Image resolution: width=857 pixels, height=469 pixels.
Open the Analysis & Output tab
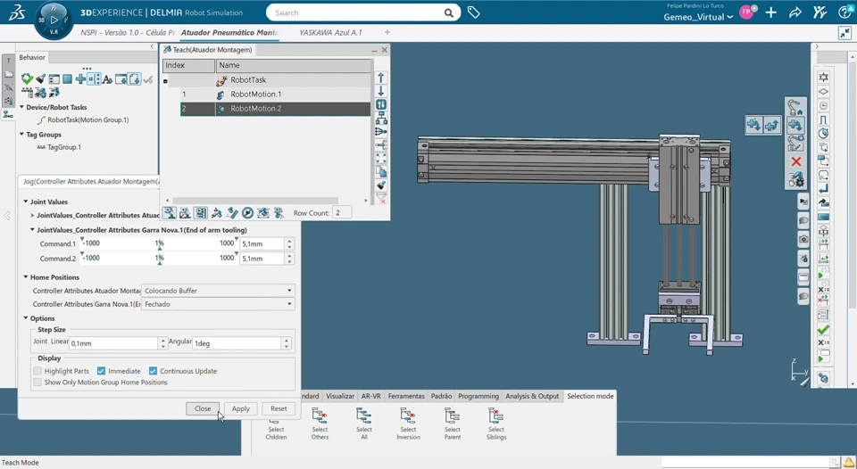[532, 396]
